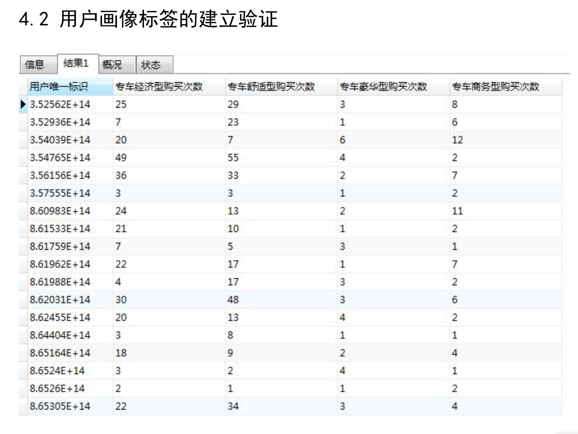Select cell 8.61533E+14

pos(70,229)
